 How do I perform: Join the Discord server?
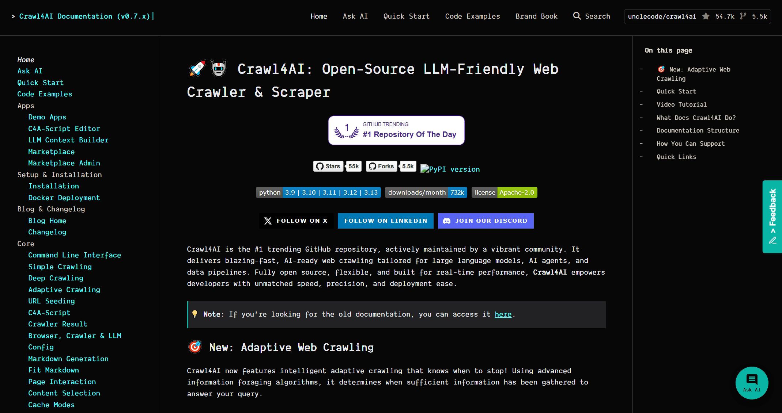[486, 221]
